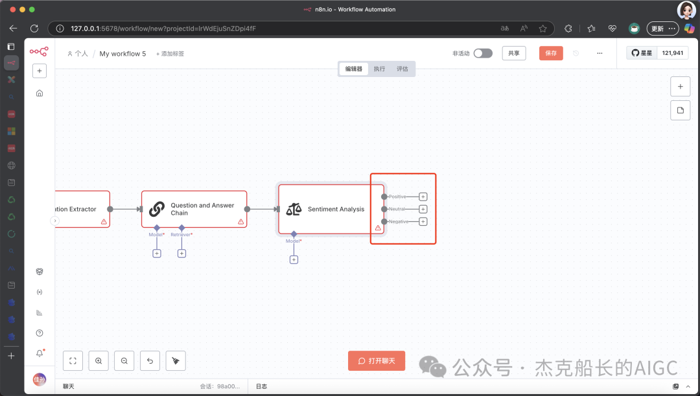Screen dimensions: 700x396
Task: Add a Model to Sentiment Analysis
Action: point(294,259)
